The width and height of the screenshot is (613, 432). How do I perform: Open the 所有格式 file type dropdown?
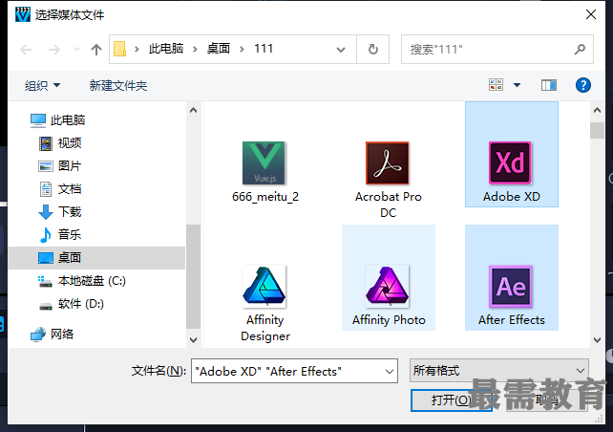click(x=498, y=370)
